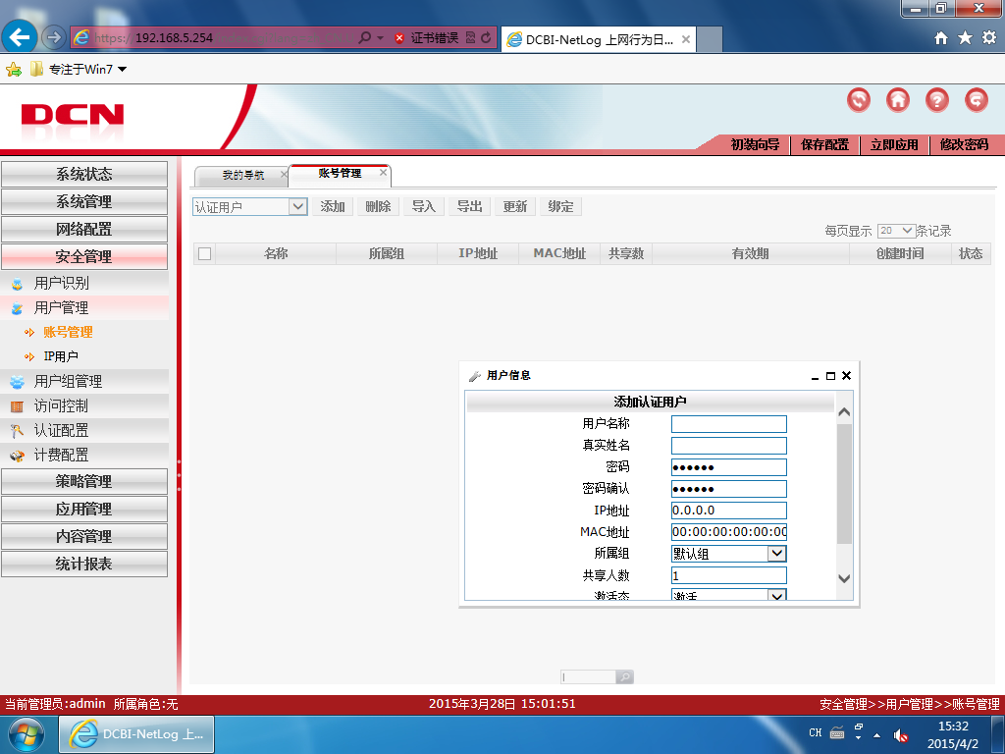Click add to favorites bar star icon
1005x754 pixels.
click(14, 70)
